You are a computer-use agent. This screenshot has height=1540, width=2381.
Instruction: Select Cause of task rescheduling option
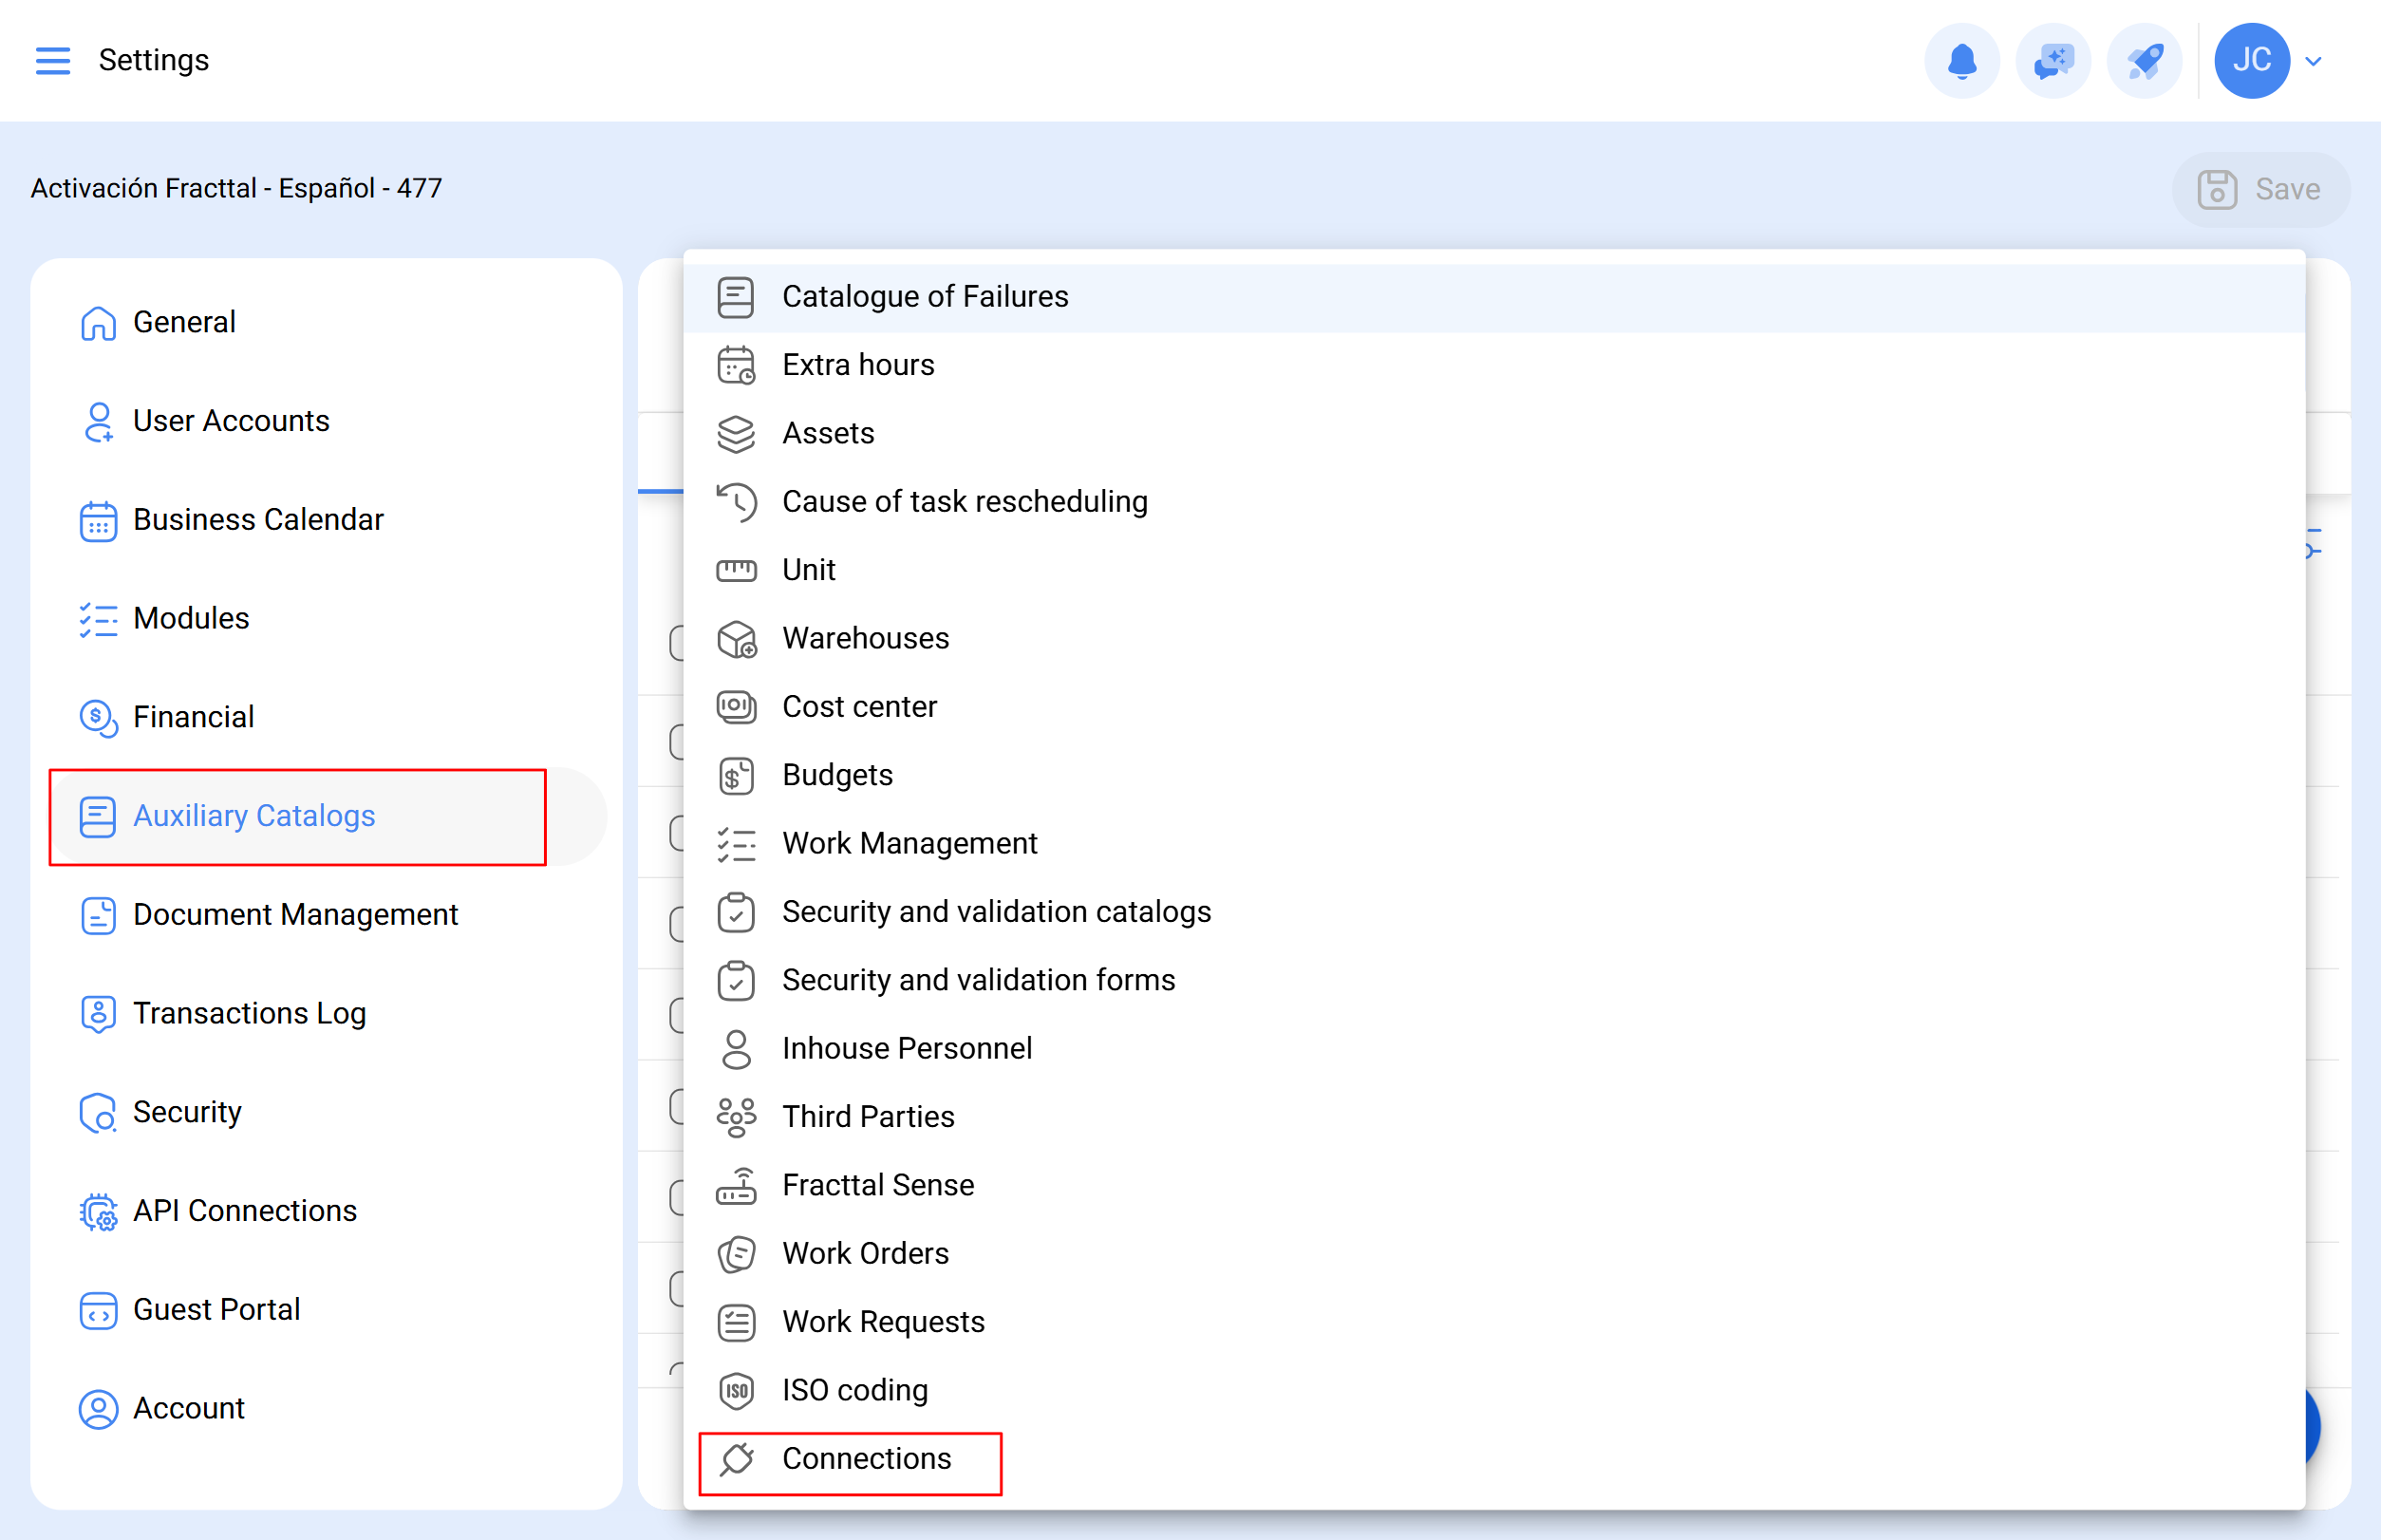click(964, 502)
